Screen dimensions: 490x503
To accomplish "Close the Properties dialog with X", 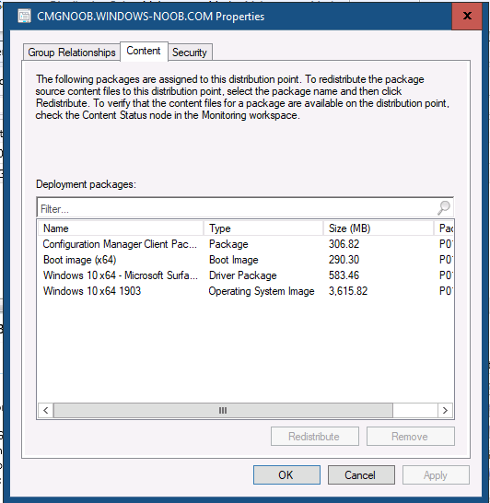I will click(x=467, y=16).
